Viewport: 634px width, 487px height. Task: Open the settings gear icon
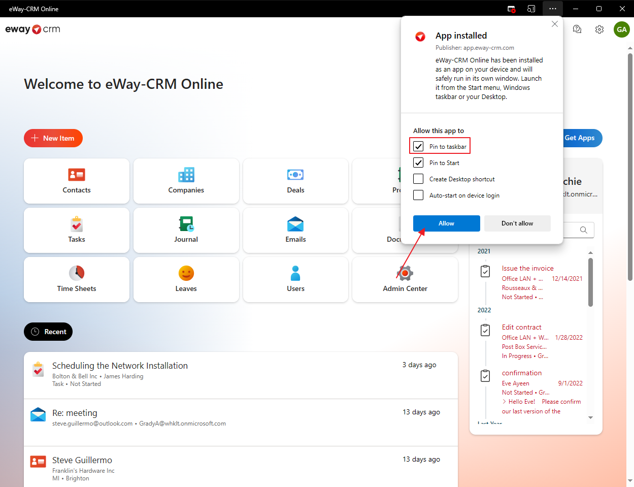pos(599,29)
